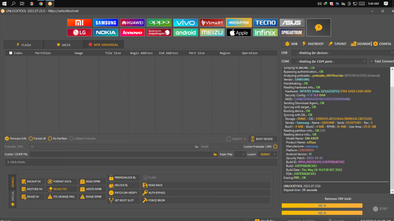This screenshot has height=221, width=394.
Task: Select the Re-Partition radio option
Action: point(58,139)
